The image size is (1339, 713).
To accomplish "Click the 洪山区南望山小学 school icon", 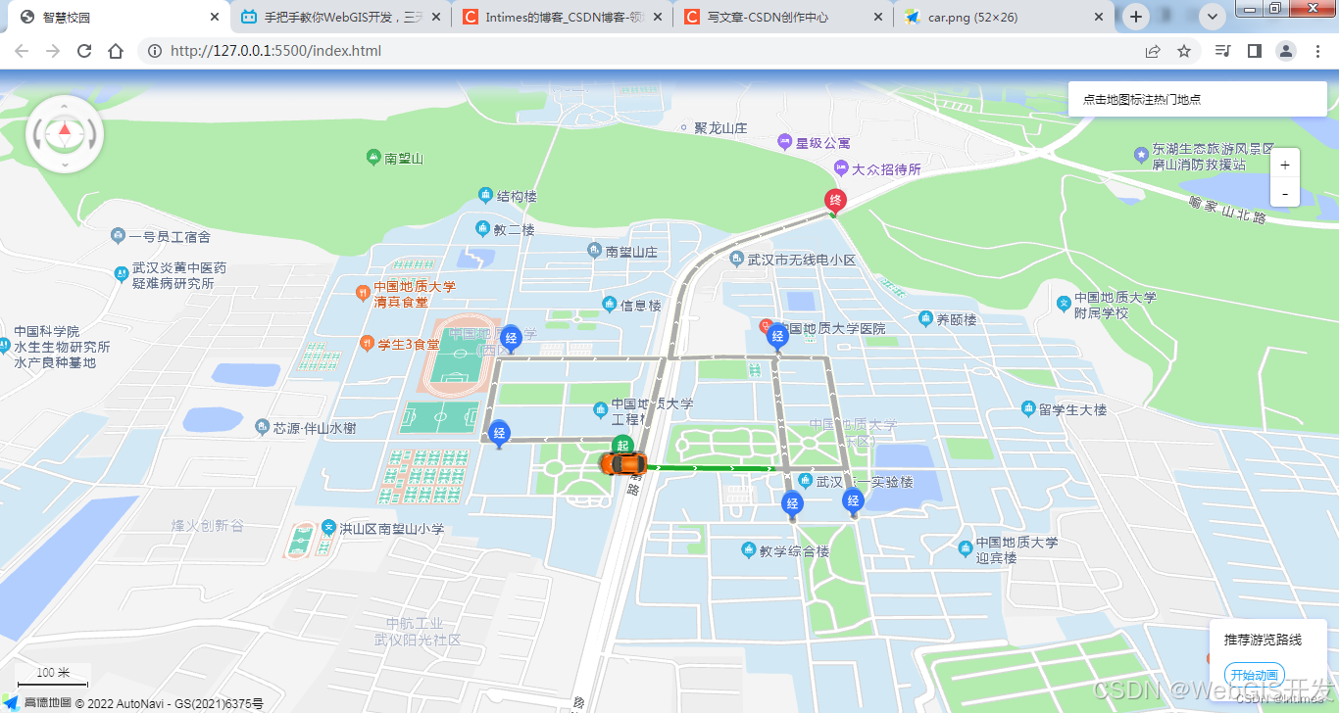I will tap(328, 528).
